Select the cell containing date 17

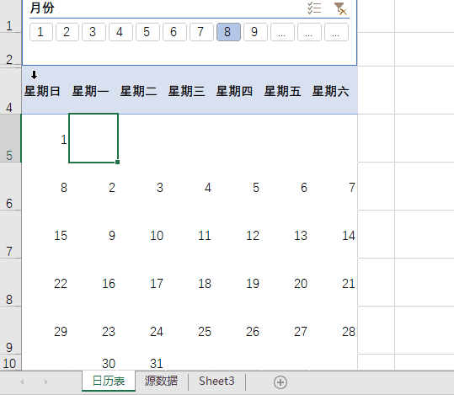tap(142, 283)
